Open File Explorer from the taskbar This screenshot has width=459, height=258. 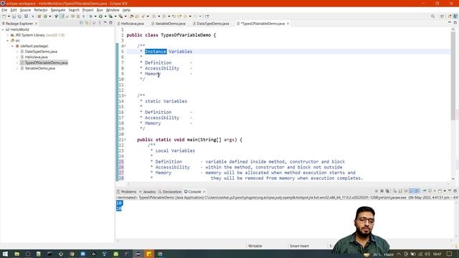point(16,254)
